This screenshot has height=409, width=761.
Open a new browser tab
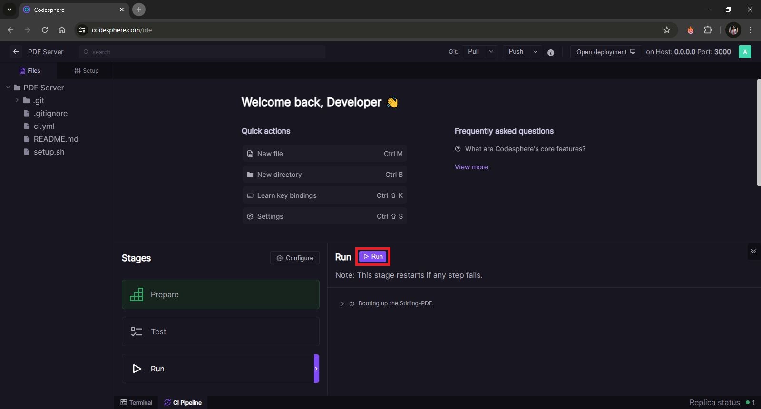[139, 10]
